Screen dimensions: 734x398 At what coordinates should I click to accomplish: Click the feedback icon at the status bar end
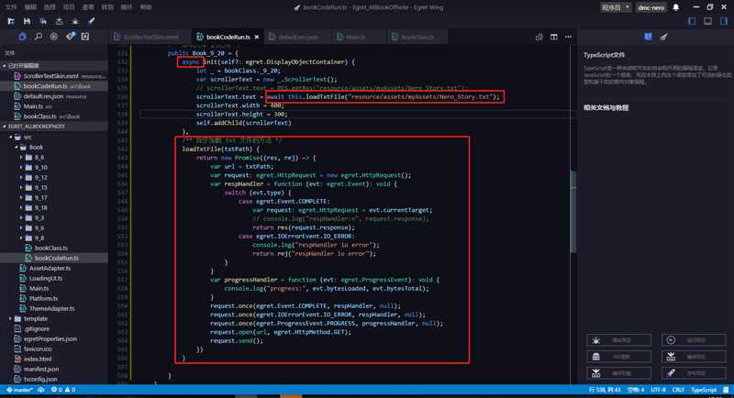[726, 390]
